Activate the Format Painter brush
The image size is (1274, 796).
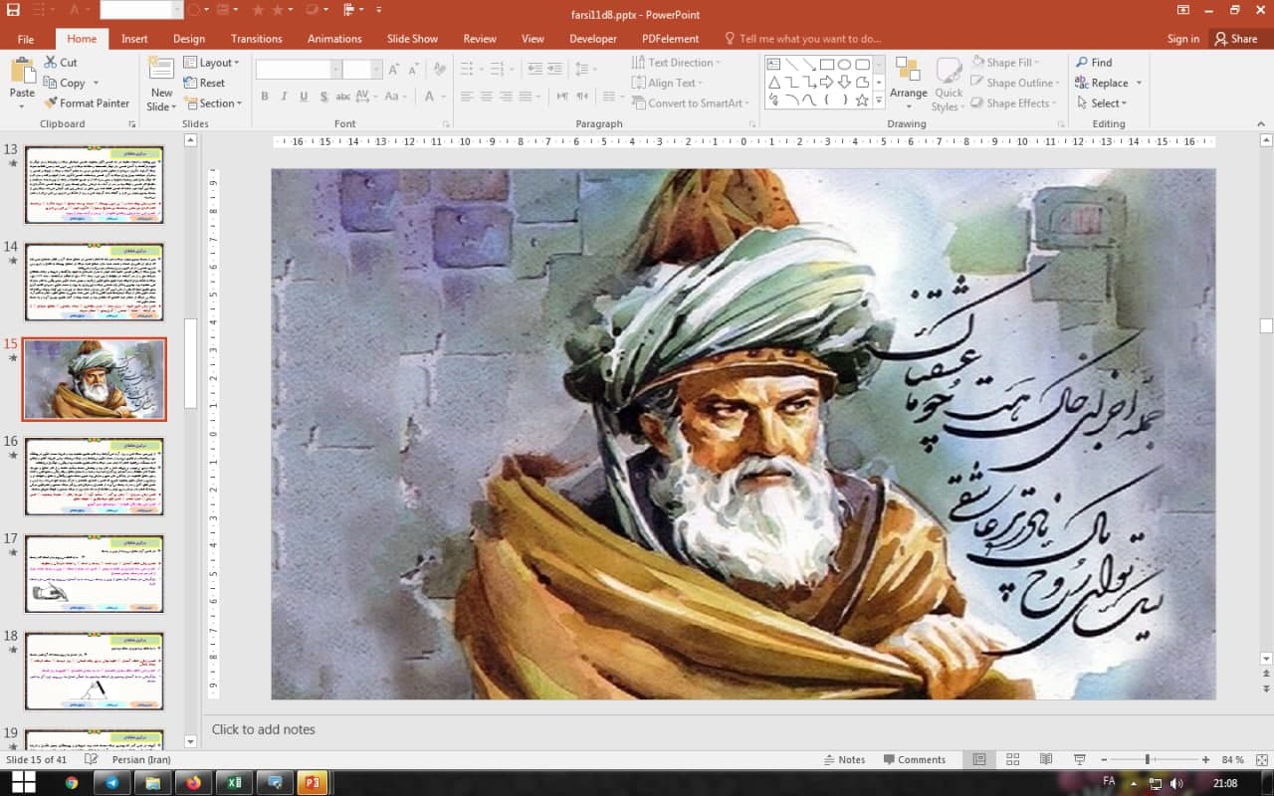click(87, 103)
